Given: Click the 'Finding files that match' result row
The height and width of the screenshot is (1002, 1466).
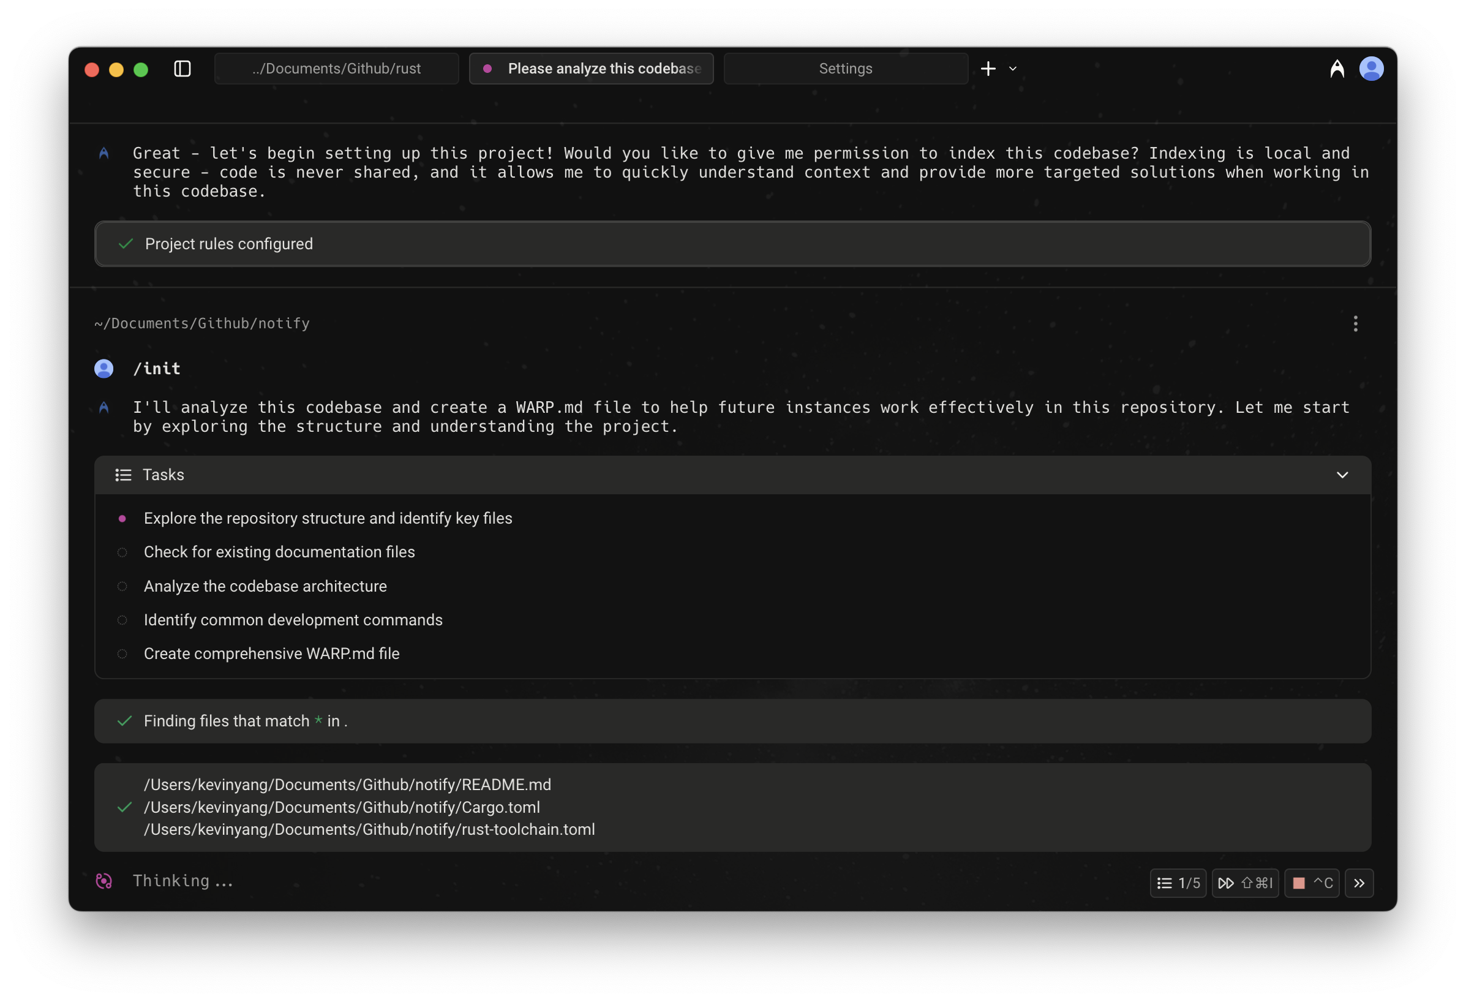Looking at the screenshot, I should 732,721.
